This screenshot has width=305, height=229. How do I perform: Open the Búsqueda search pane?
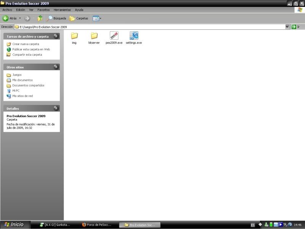click(x=56, y=18)
